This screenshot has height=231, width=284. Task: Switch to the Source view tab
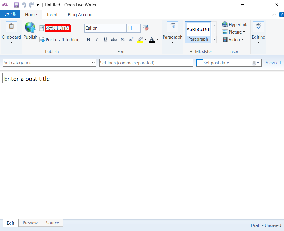tap(52, 223)
